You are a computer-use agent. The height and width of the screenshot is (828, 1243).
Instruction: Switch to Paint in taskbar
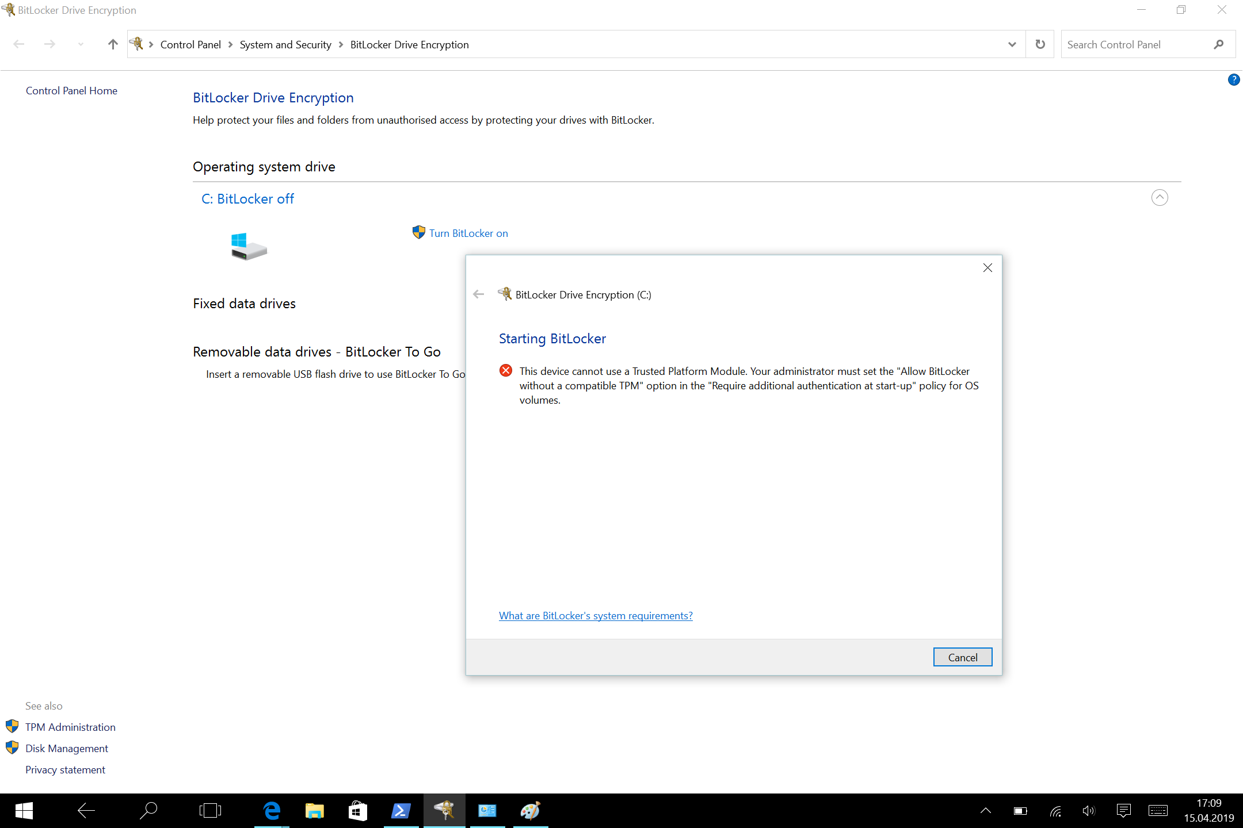point(531,811)
